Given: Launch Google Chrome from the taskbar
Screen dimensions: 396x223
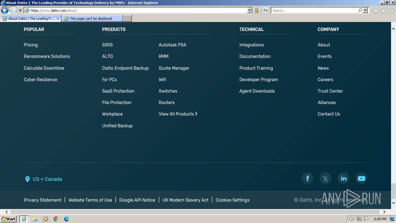Looking at the screenshot, I should (56, 219).
